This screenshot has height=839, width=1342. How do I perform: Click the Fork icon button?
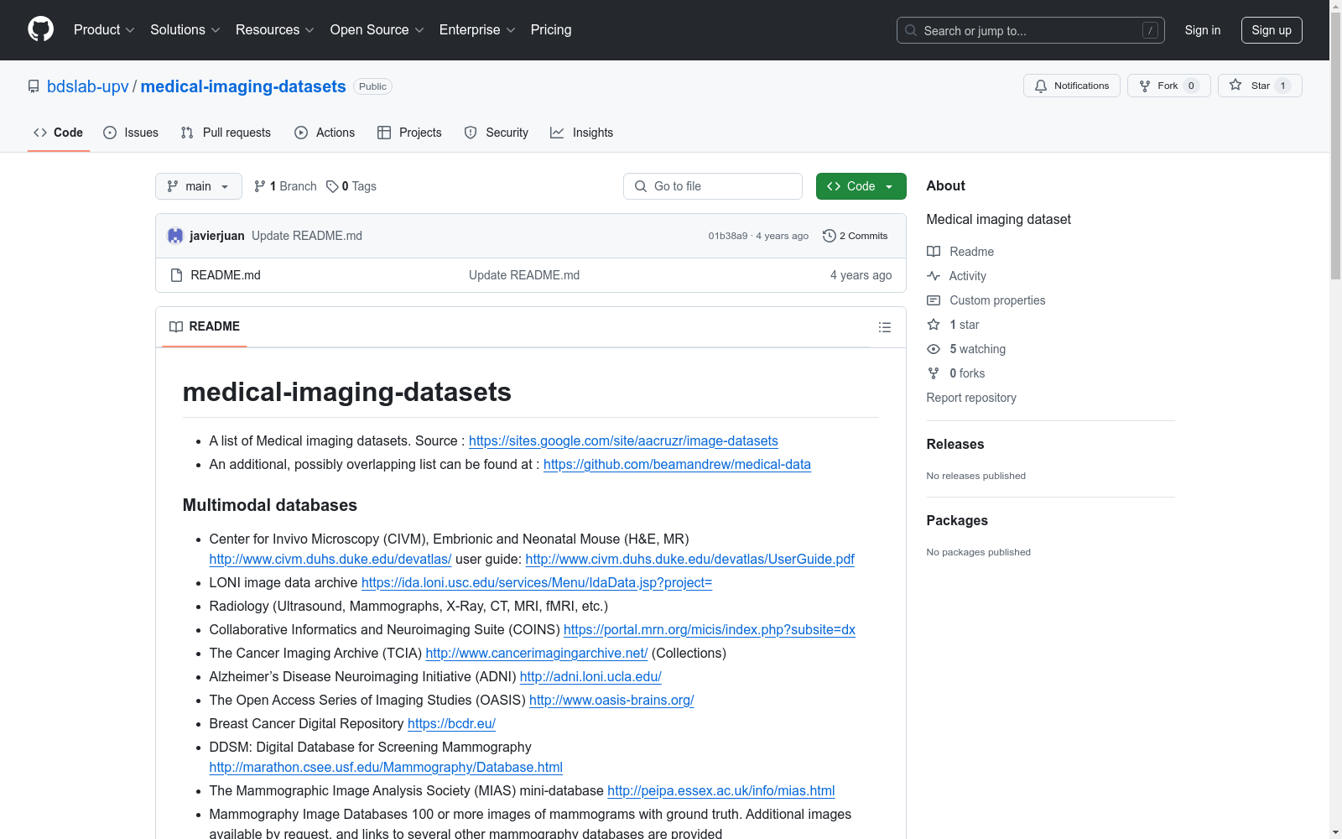[x=1145, y=85]
